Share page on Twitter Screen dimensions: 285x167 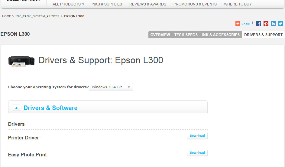click(280, 24)
